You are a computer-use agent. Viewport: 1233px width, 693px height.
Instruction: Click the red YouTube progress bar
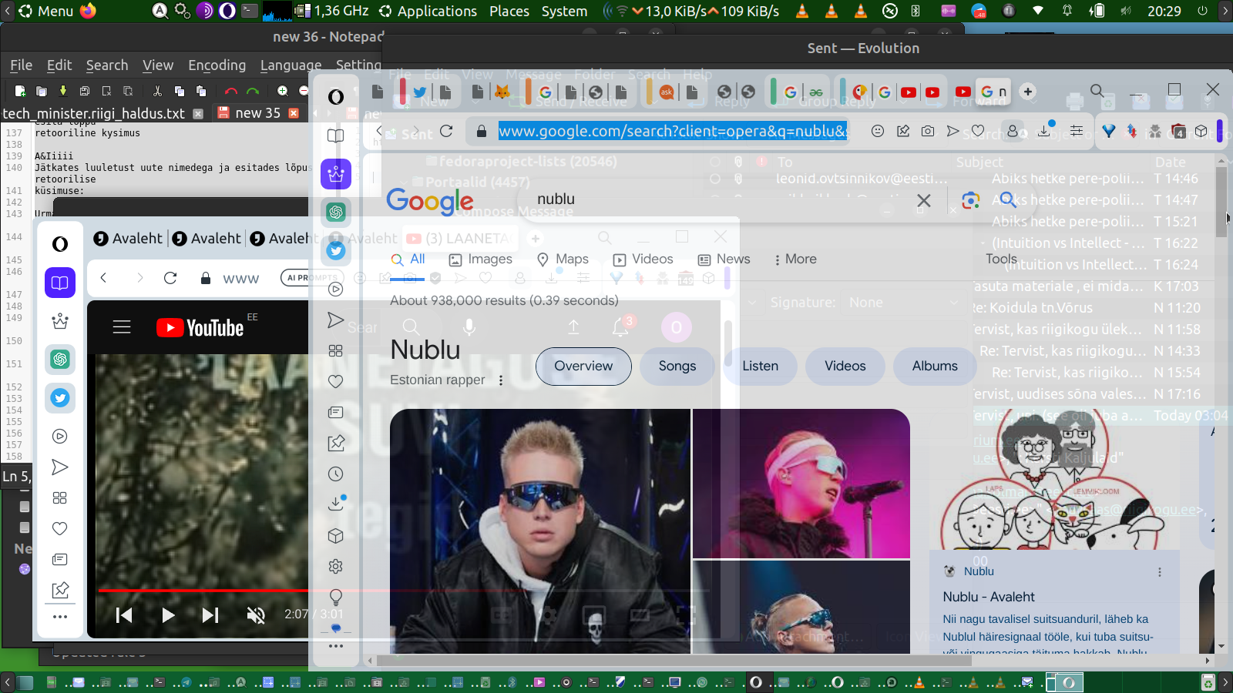click(200, 591)
